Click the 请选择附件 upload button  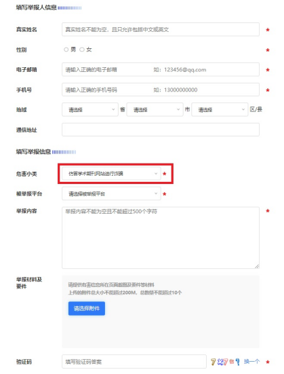(x=87, y=308)
